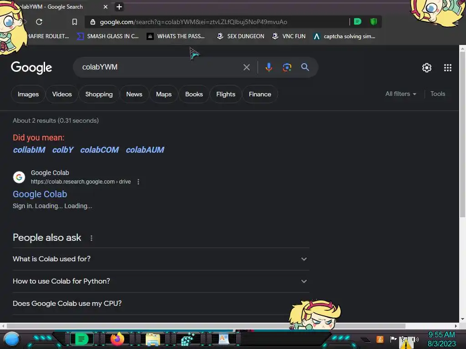Filter results by Maps
466x349 pixels.
(164, 94)
